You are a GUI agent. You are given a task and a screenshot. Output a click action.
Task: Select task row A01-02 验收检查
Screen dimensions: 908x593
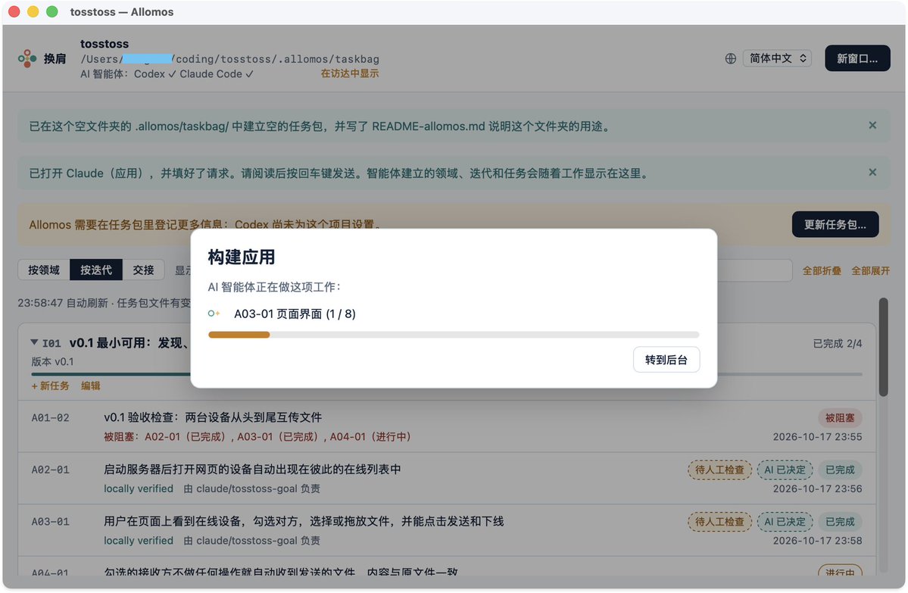point(447,427)
